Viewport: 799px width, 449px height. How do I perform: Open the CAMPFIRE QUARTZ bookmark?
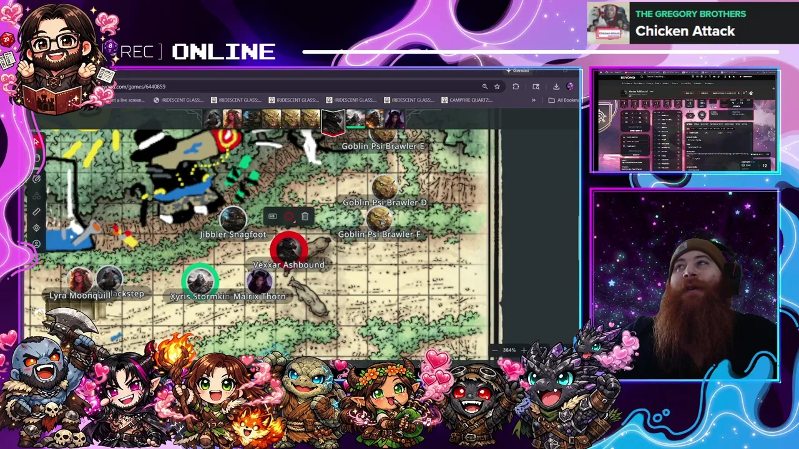click(x=467, y=100)
